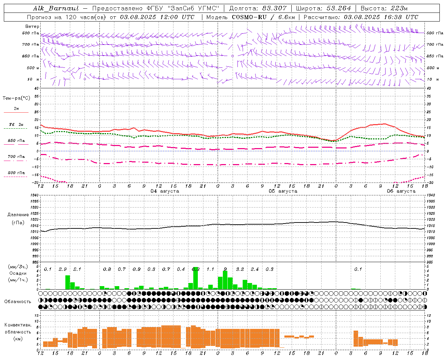Select the "Модель COSMO-RU / 6.6км" label

(250, 17)
